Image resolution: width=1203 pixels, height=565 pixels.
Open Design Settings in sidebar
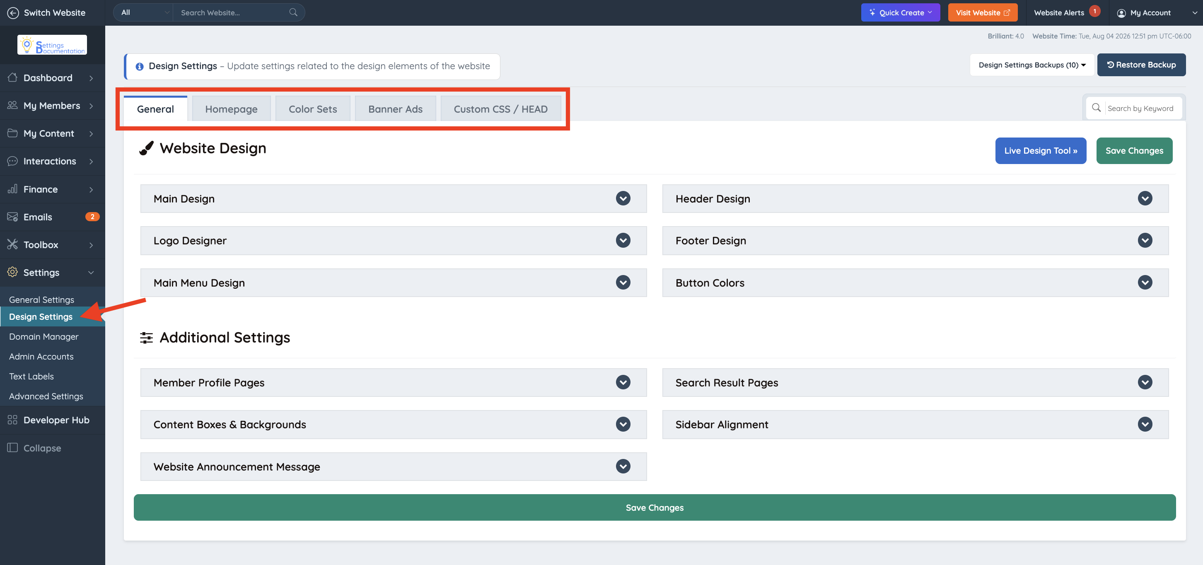click(41, 316)
